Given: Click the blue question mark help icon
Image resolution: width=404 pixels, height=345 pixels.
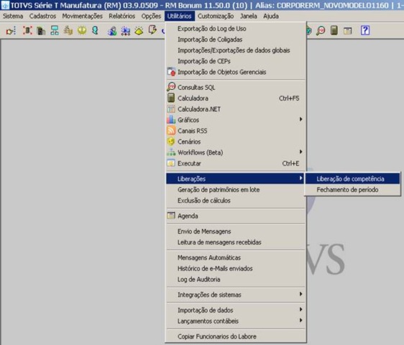Looking at the screenshot, I should (x=365, y=30).
